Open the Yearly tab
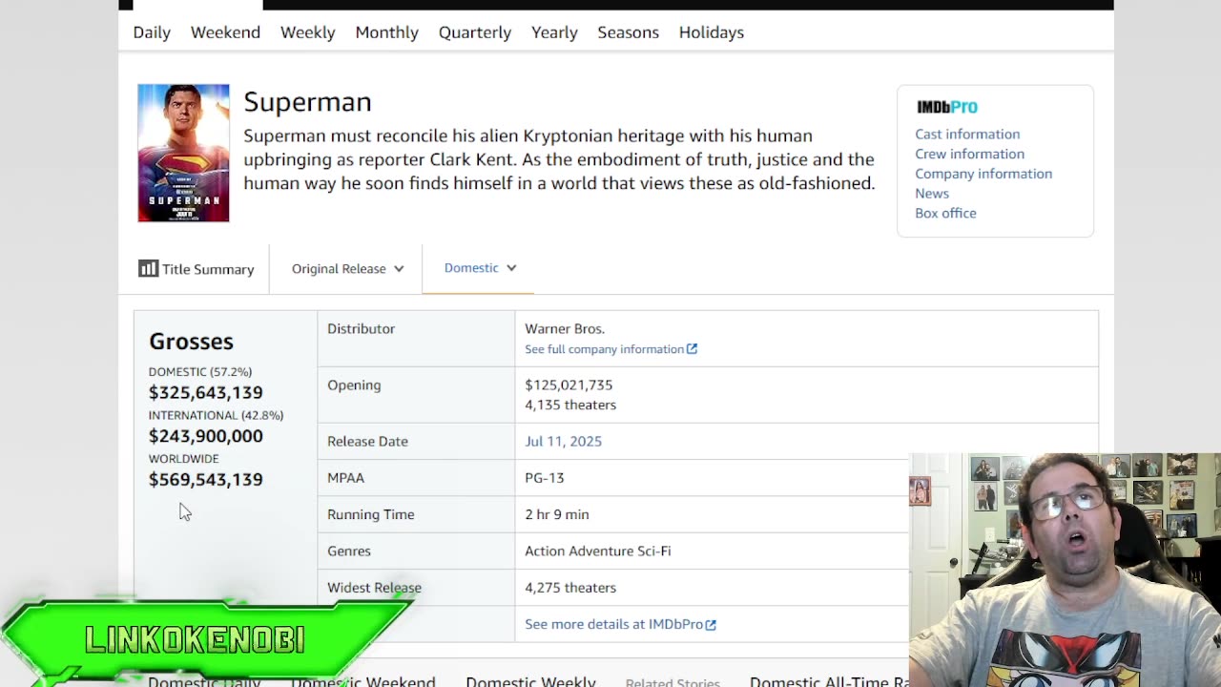Image resolution: width=1221 pixels, height=687 pixels. point(554,32)
